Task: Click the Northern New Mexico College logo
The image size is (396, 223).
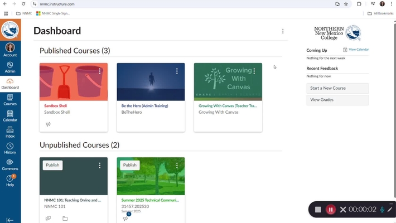Action: coord(337,33)
